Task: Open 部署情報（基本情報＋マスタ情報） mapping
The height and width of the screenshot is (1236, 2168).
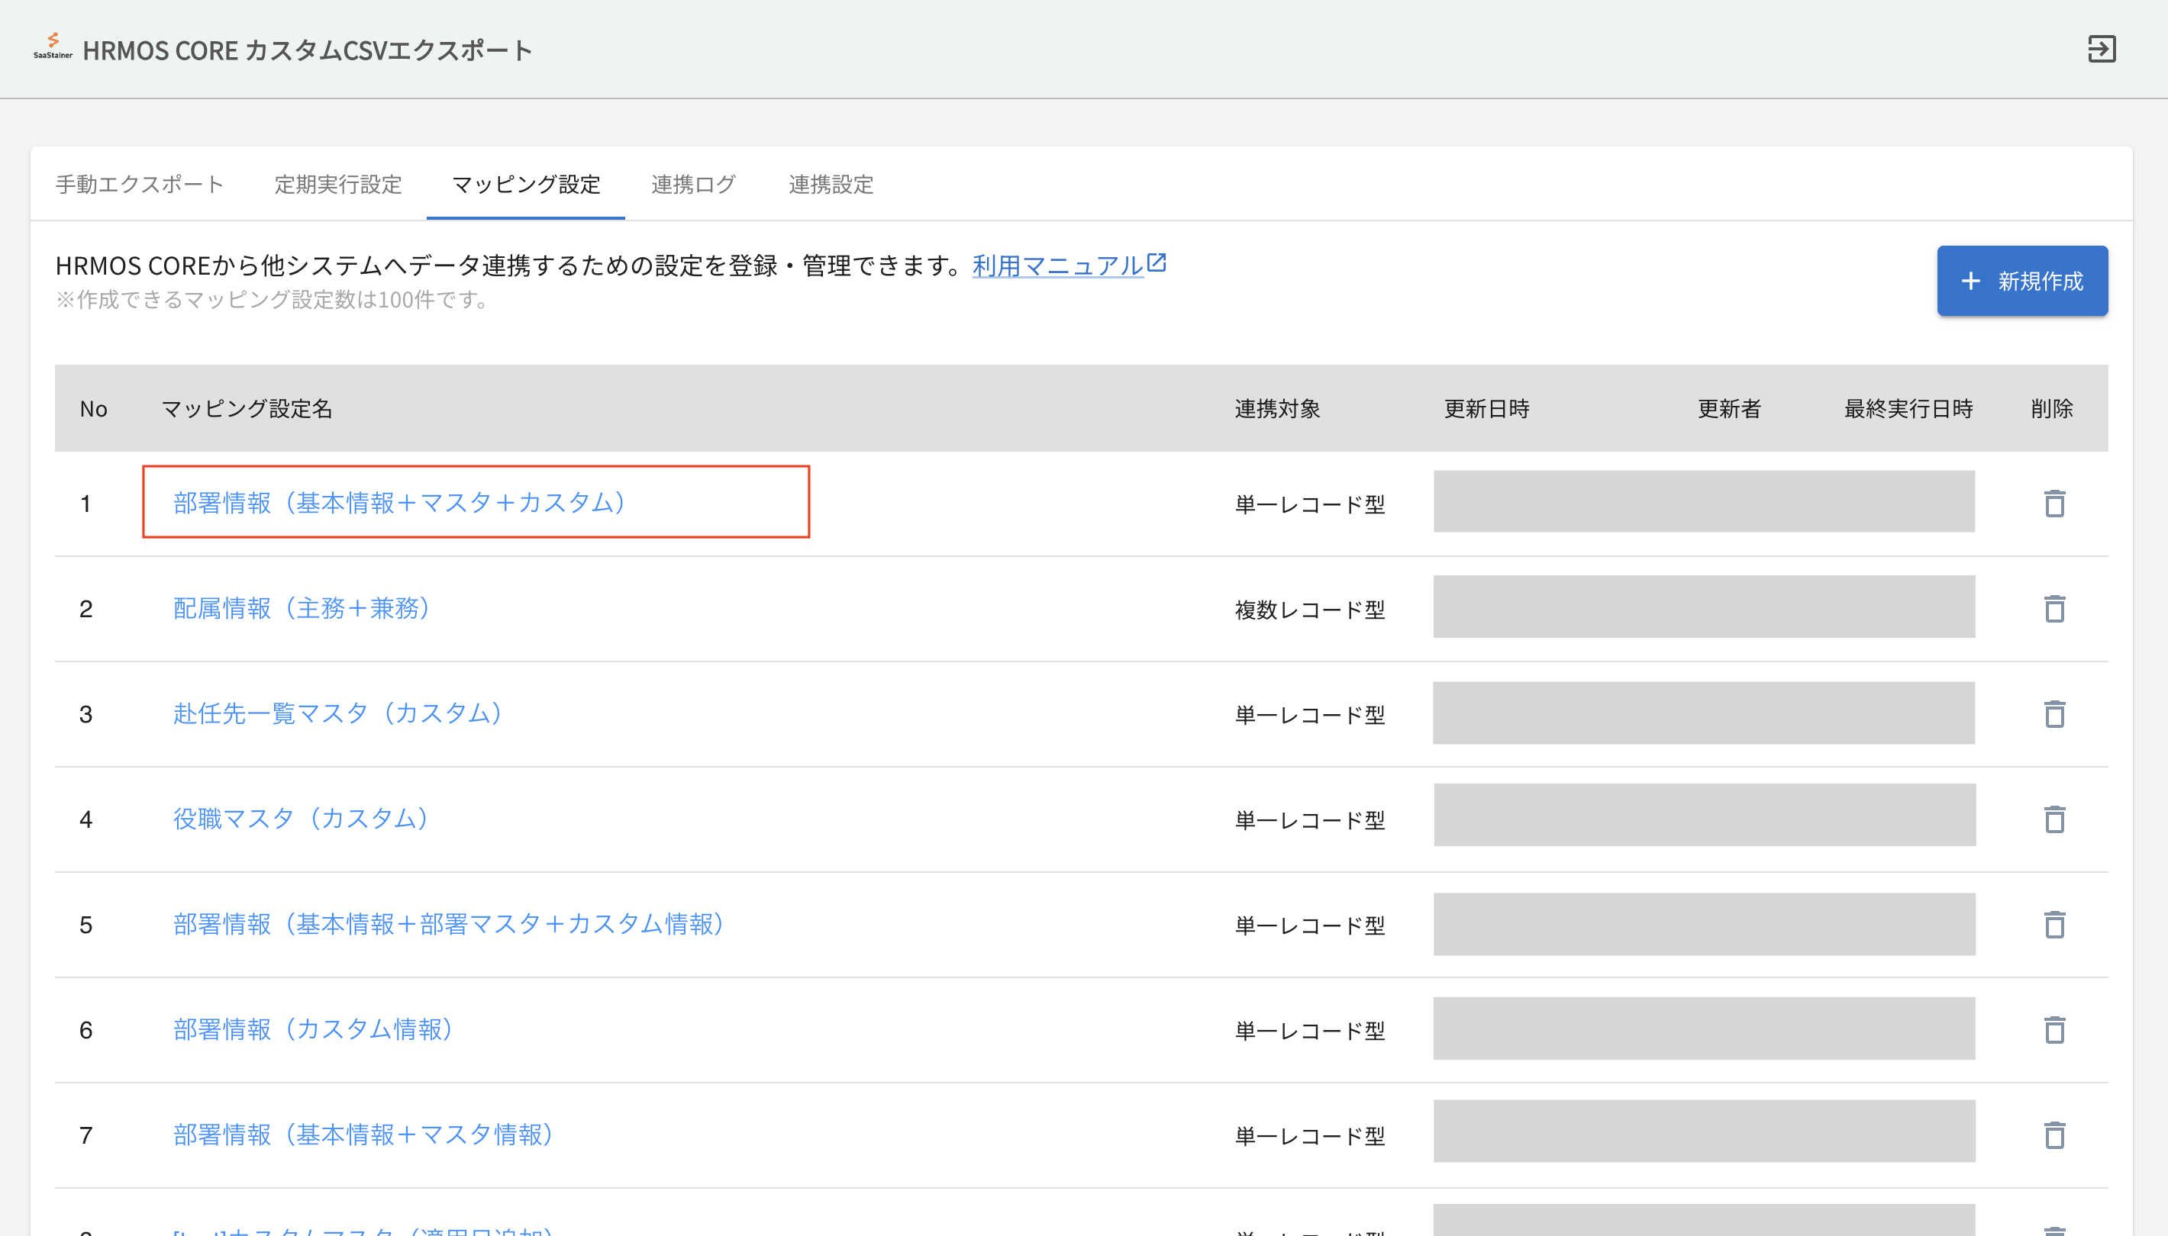Action: [363, 1134]
